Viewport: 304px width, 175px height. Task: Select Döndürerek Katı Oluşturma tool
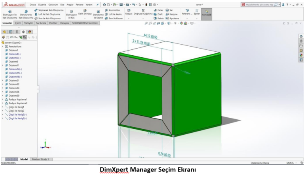tap(26, 14)
